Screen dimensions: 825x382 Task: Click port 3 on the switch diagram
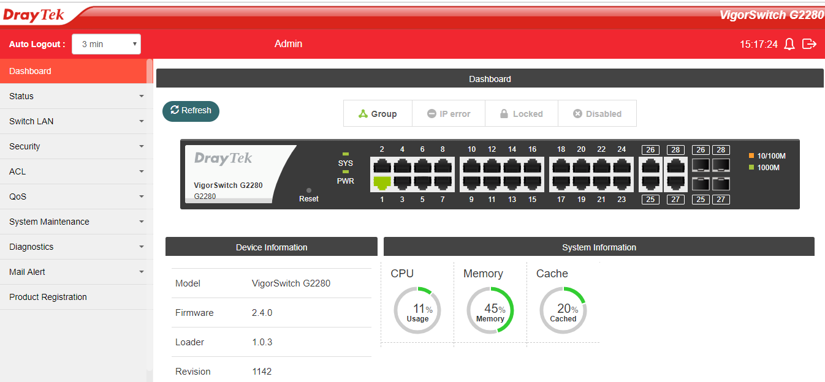point(402,182)
